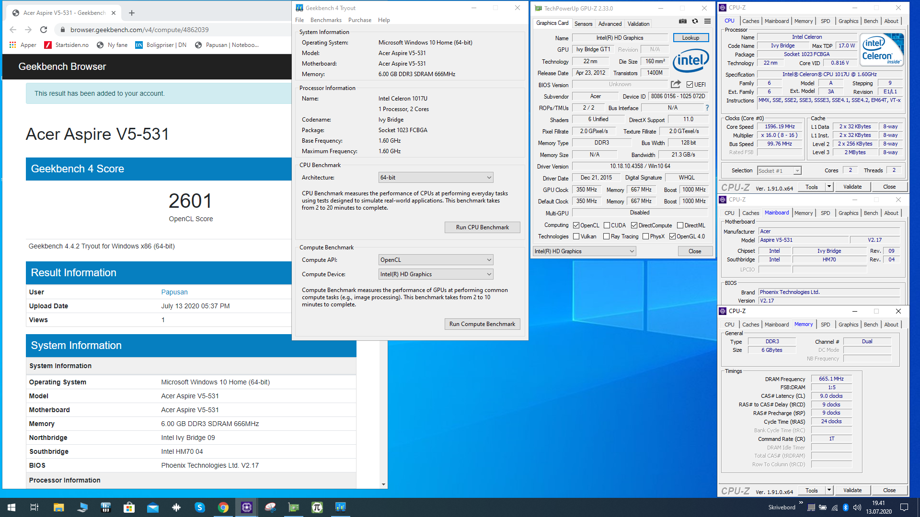Open the Windows Start menu
This screenshot has height=517, width=920.
[x=11, y=507]
